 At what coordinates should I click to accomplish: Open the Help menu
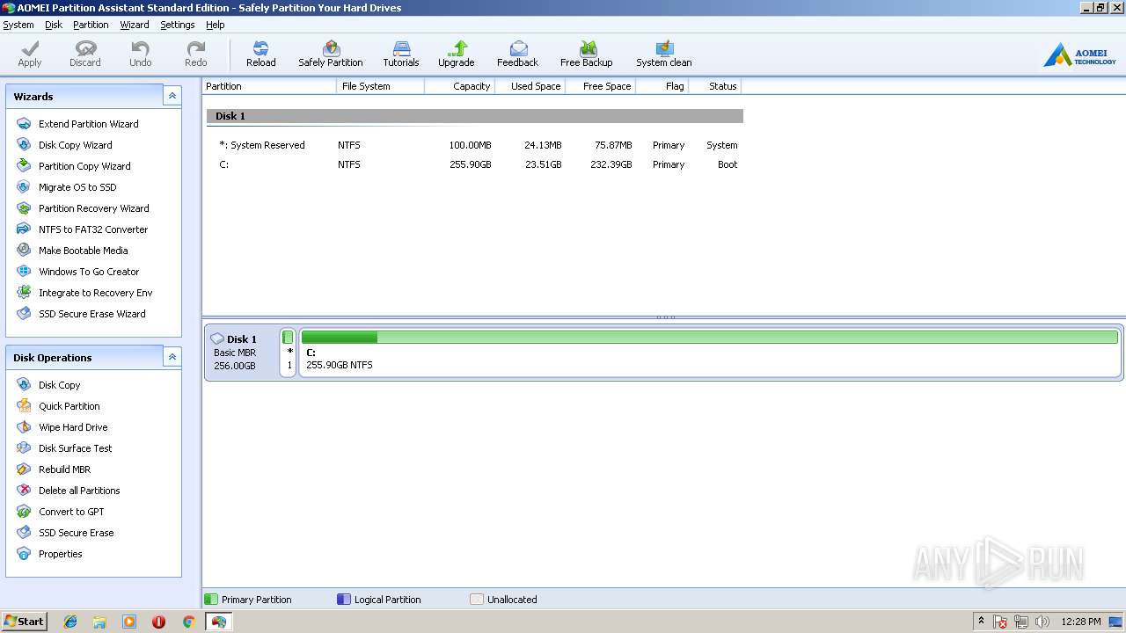[216, 25]
